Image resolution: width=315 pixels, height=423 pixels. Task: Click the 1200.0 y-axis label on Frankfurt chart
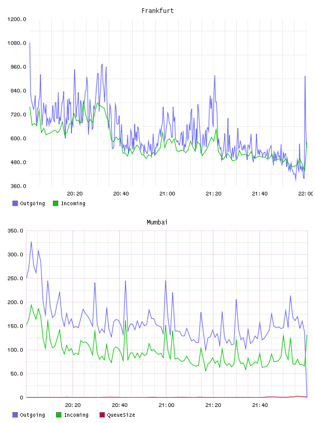tap(17, 19)
